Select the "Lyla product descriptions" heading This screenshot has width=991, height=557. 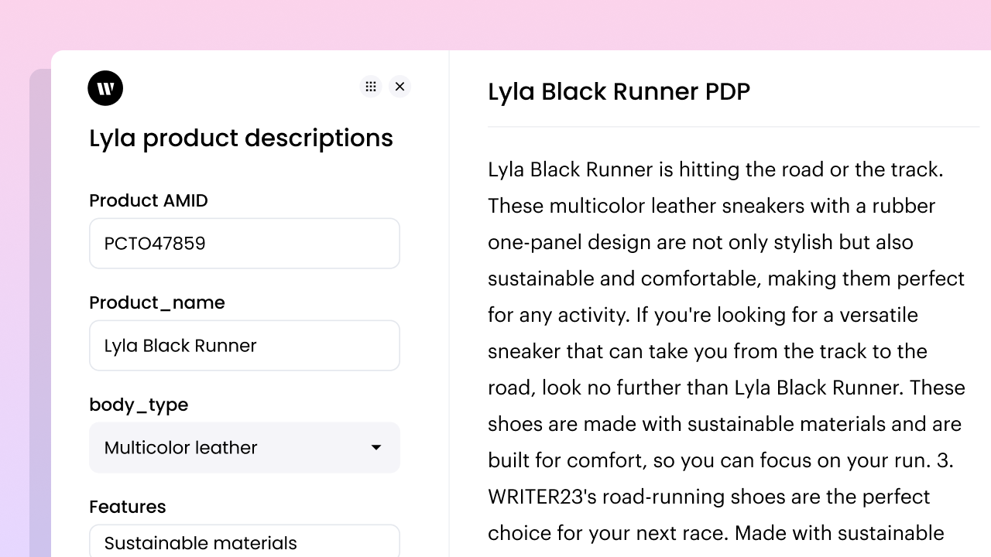pyautogui.click(x=241, y=138)
